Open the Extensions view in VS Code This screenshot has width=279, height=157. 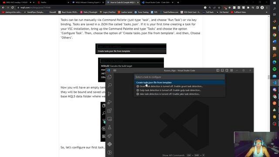pos(109,110)
